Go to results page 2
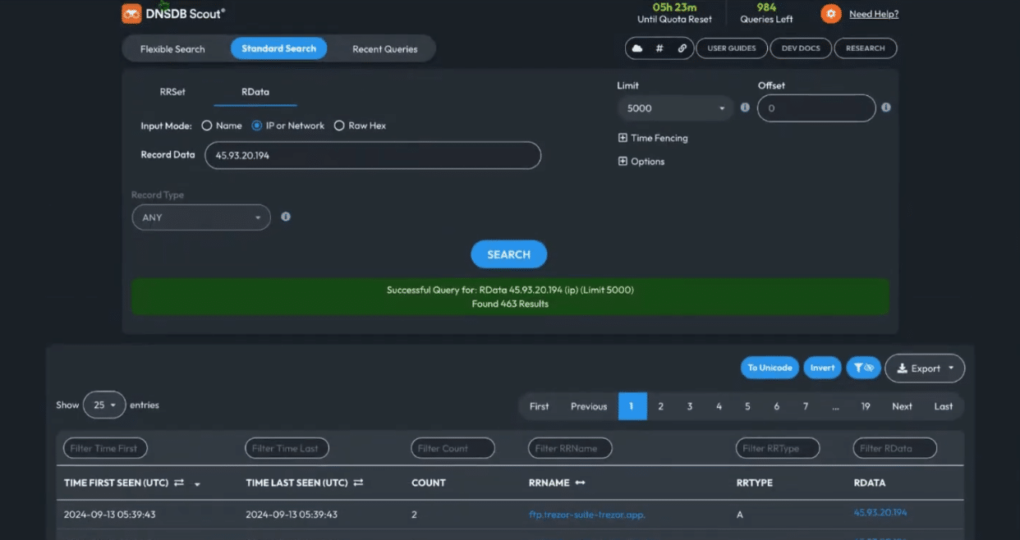 661,406
